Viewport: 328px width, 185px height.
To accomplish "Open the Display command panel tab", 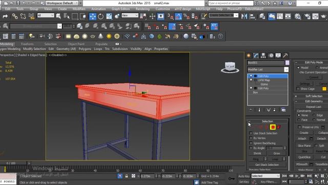I will pyautogui.click(x=278, y=55).
